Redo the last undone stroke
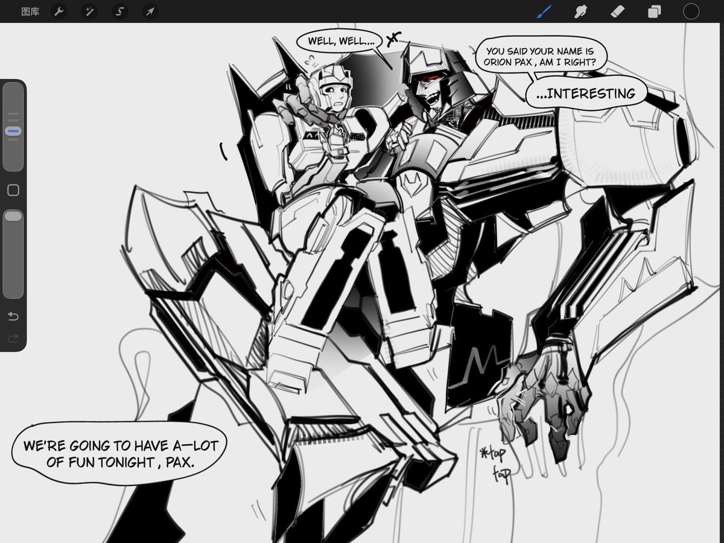 click(x=13, y=338)
